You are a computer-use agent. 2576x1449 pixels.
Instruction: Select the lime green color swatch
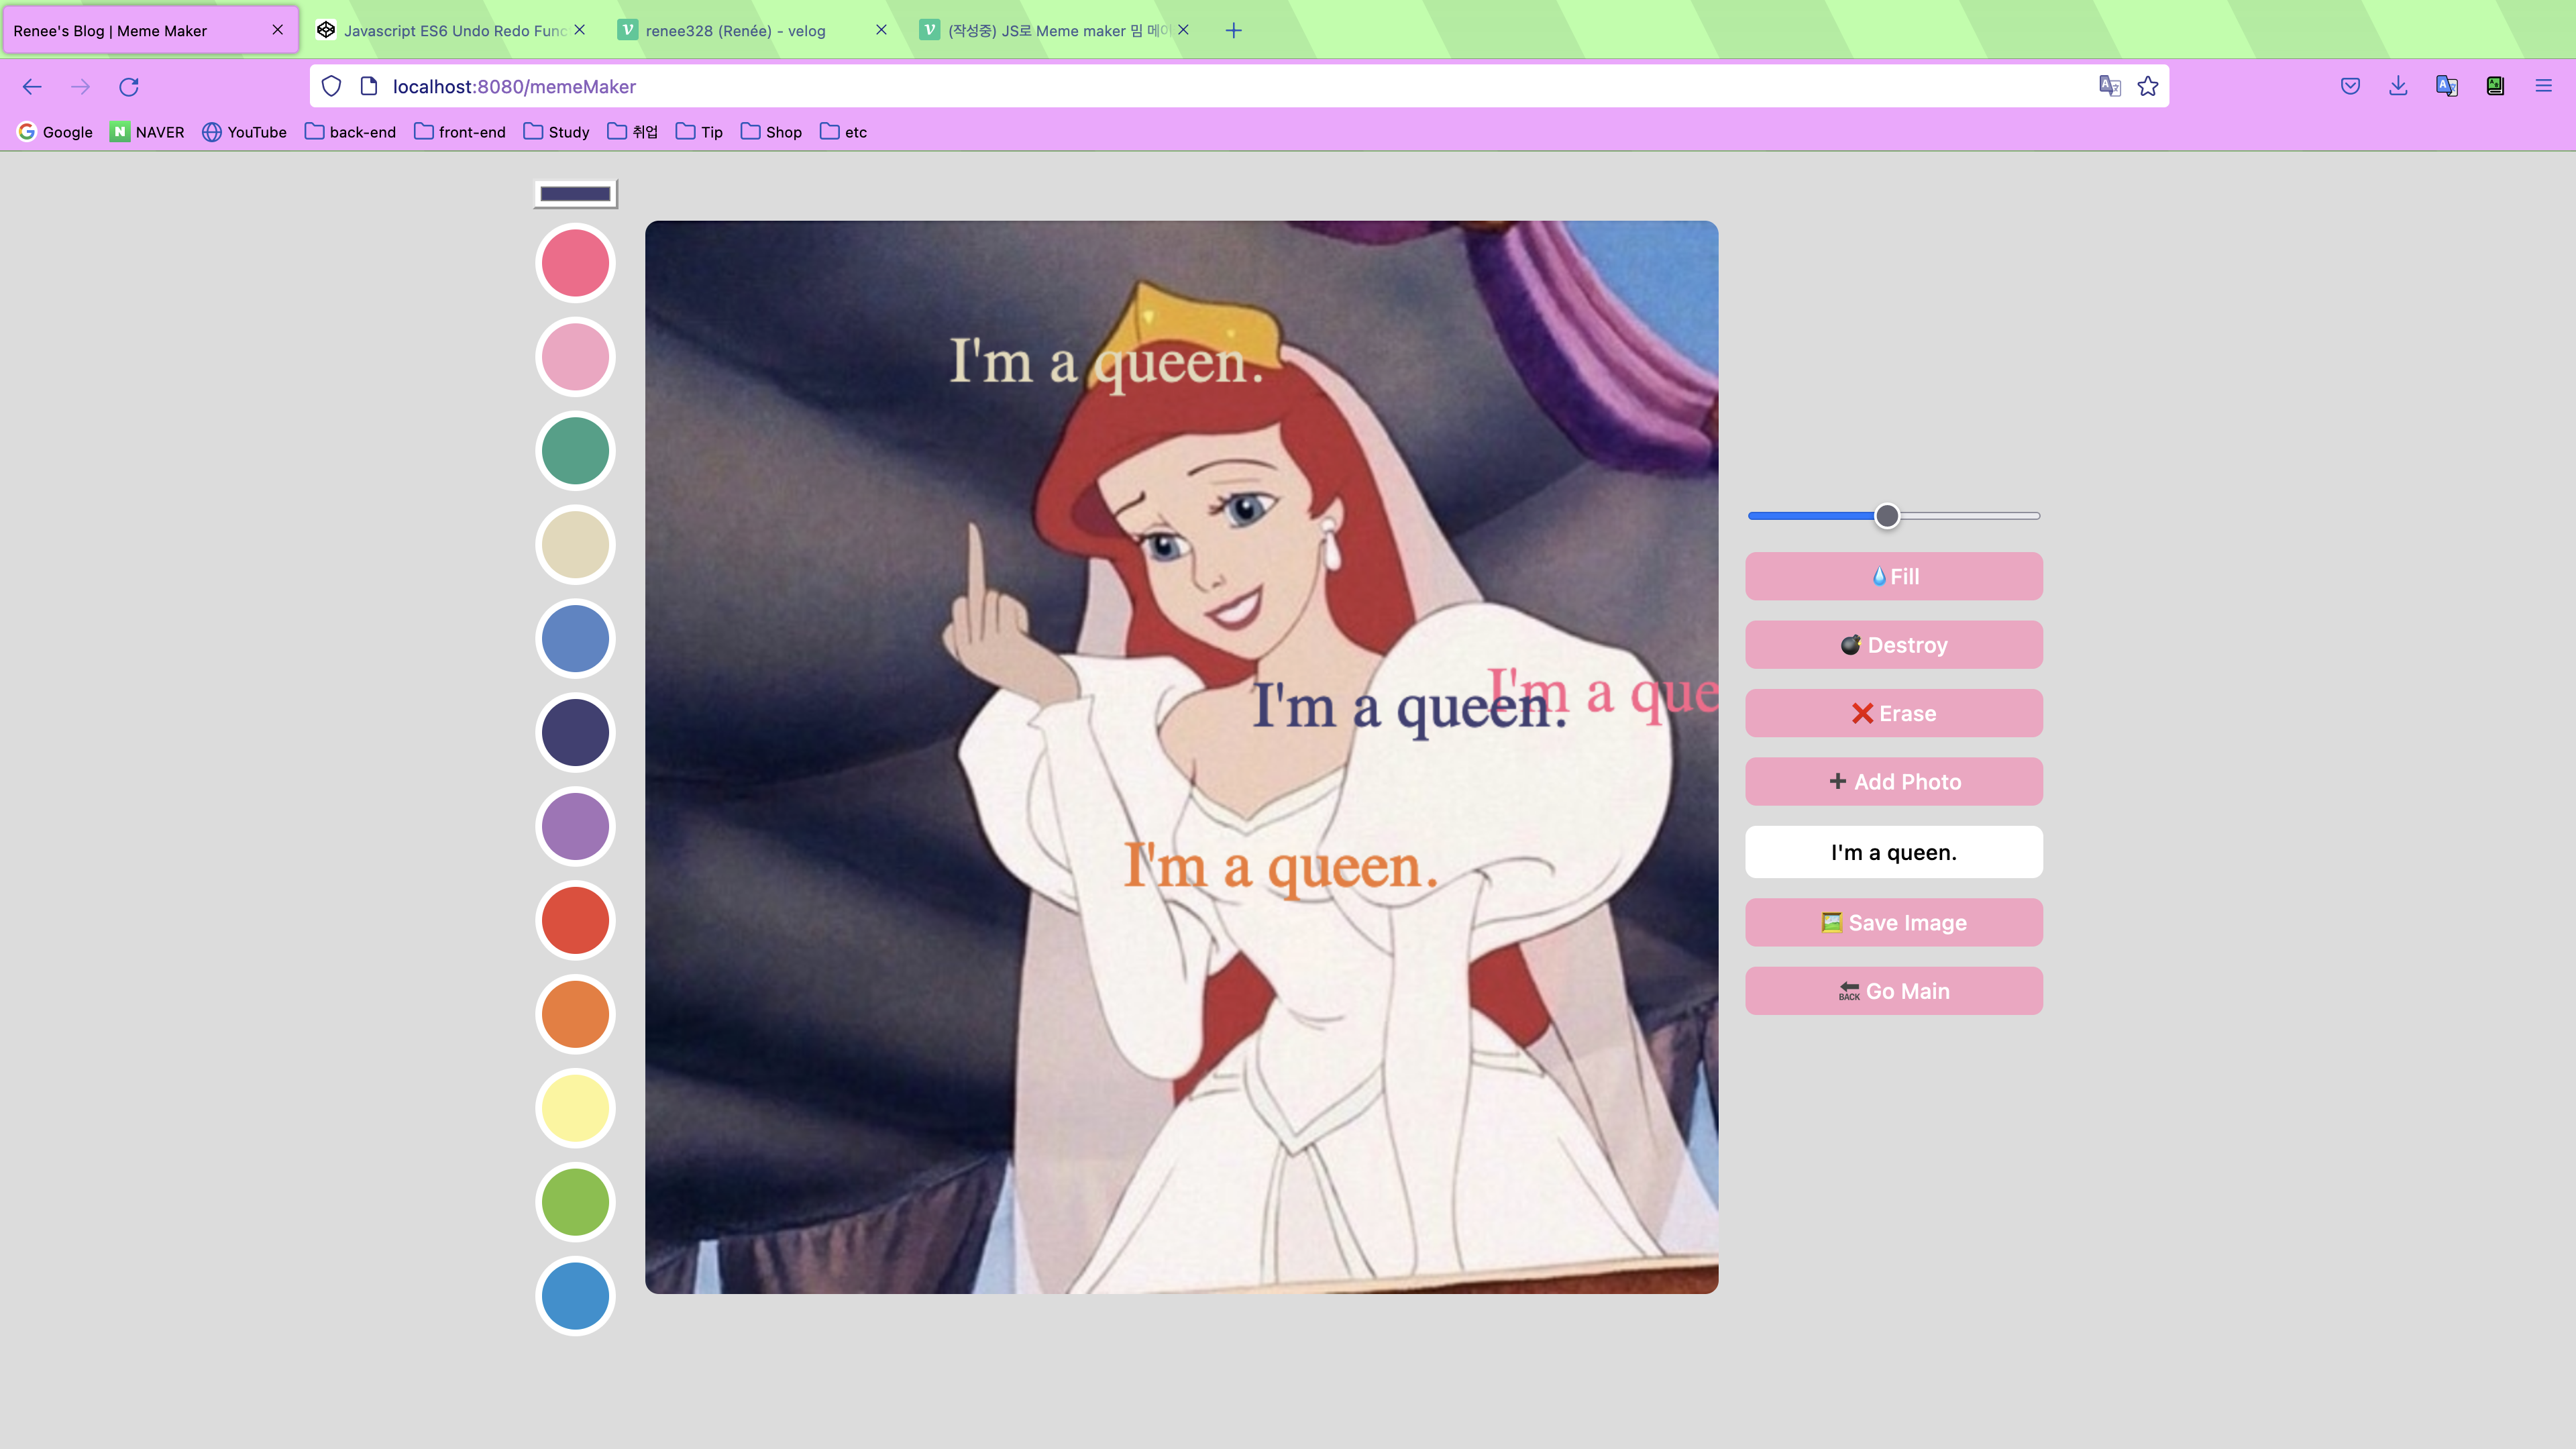pos(575,1203)
